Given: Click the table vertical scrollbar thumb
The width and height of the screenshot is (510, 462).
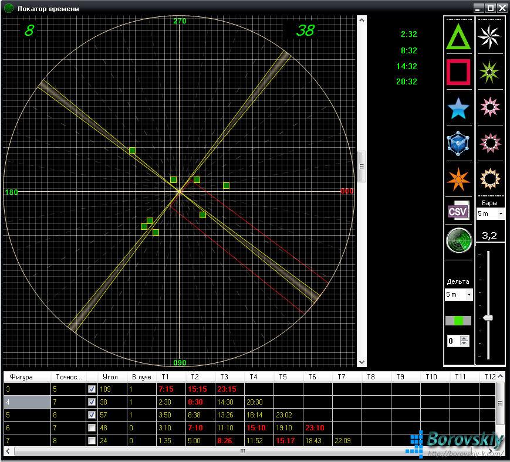Looking at the screenshot, I should (500, 403).
